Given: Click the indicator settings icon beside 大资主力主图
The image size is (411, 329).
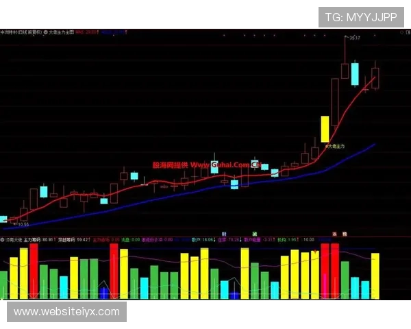Looking at the screenshot, I should point(46,32).
